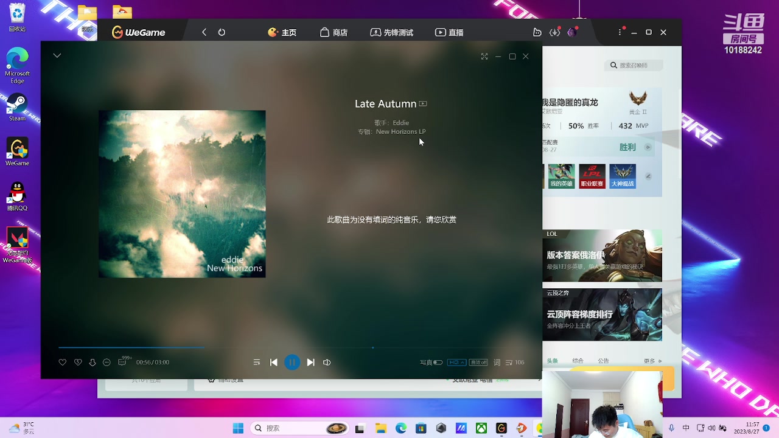Skip to the previous track

pos(274,363)
